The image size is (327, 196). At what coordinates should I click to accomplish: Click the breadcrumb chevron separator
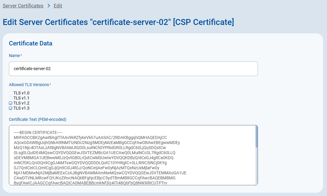pos(49,6)
